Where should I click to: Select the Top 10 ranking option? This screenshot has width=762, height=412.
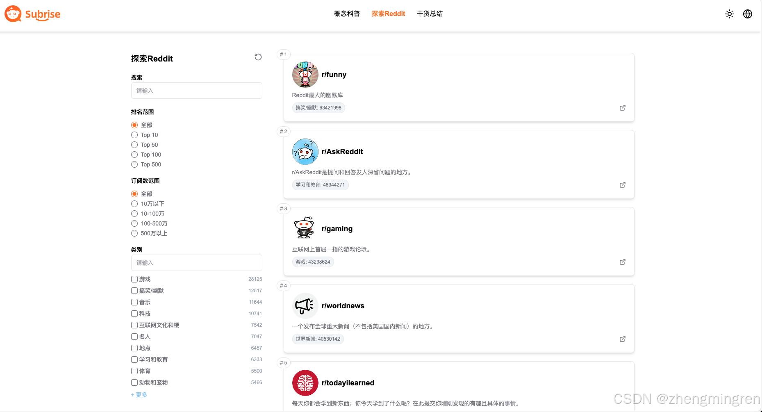point(134,135)
